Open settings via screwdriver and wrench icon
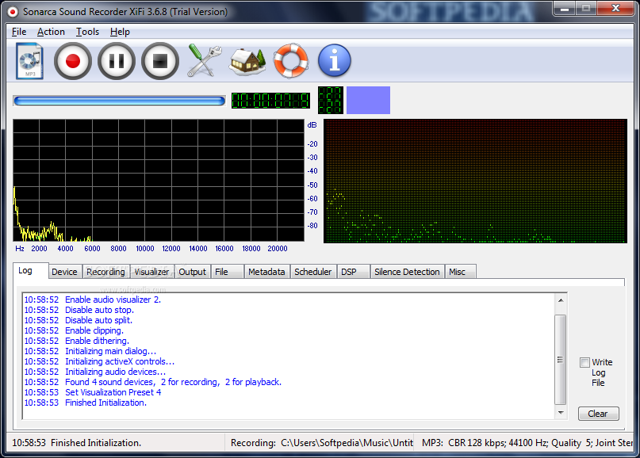 coord(204,61)
